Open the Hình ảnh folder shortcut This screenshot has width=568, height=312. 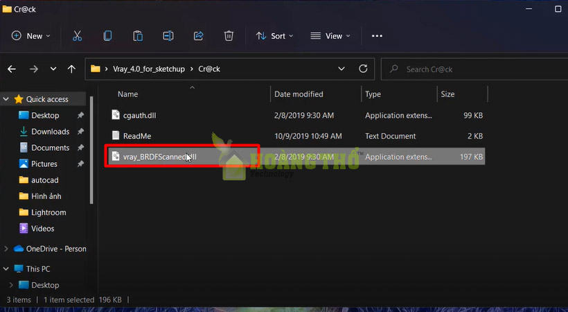tap(45, 196)
